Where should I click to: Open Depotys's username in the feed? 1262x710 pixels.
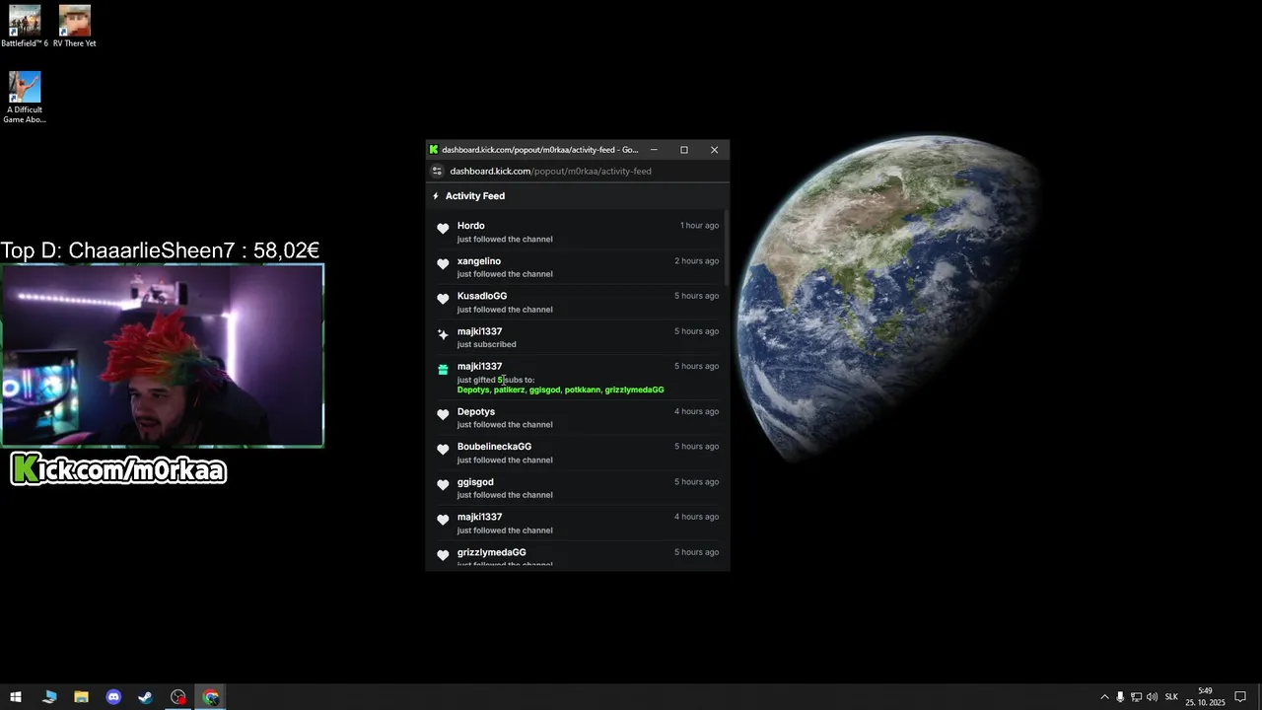coord(476,411)
